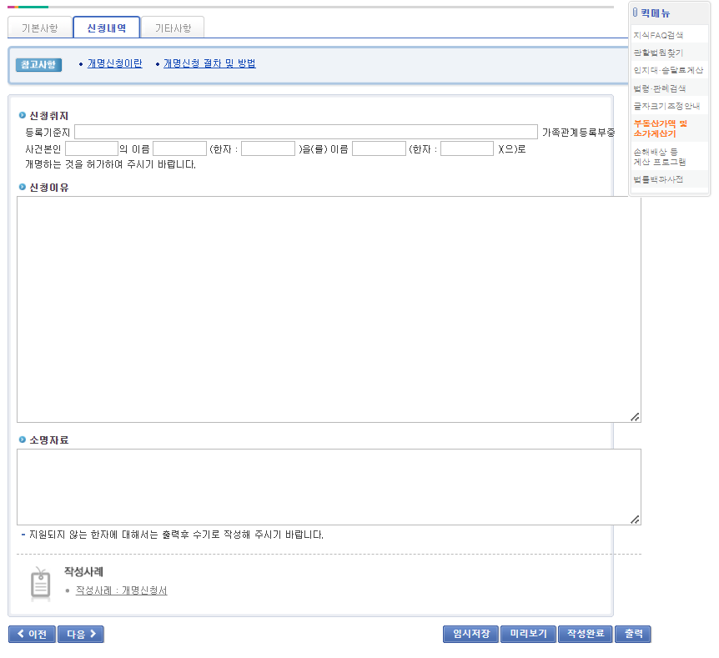The image size is (719, 658).
Task: Open the 개명신청이란 reference link
Action: (114, 63)
